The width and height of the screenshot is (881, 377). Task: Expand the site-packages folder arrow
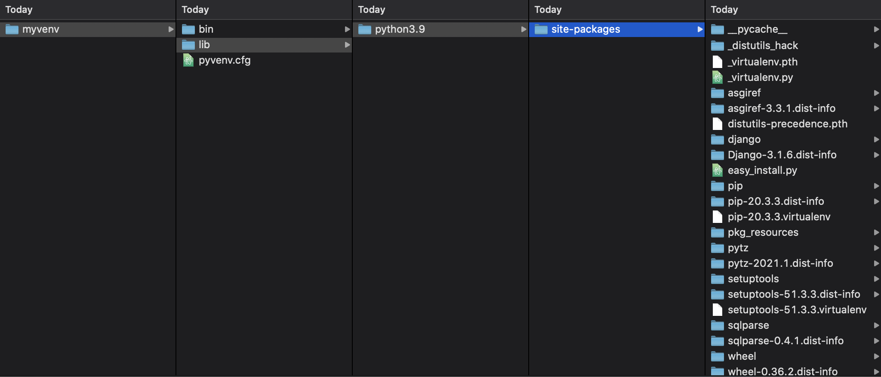700,29
